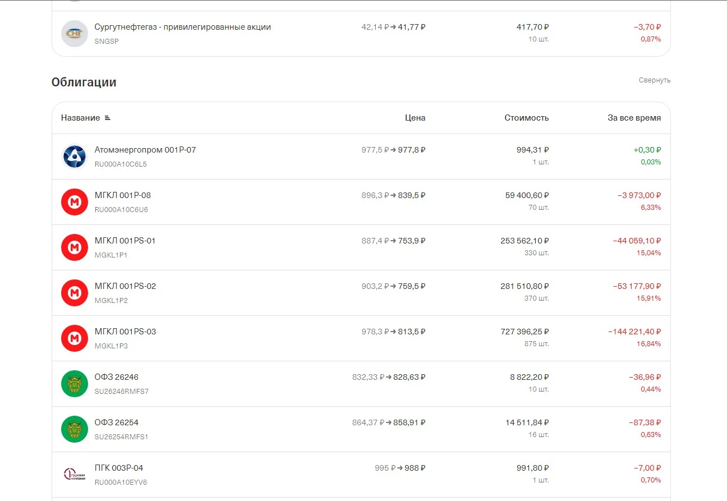Click the ОФЗ 26246 green emblem icon
Screen dimensions: 727x501
(x=75, y=384)
